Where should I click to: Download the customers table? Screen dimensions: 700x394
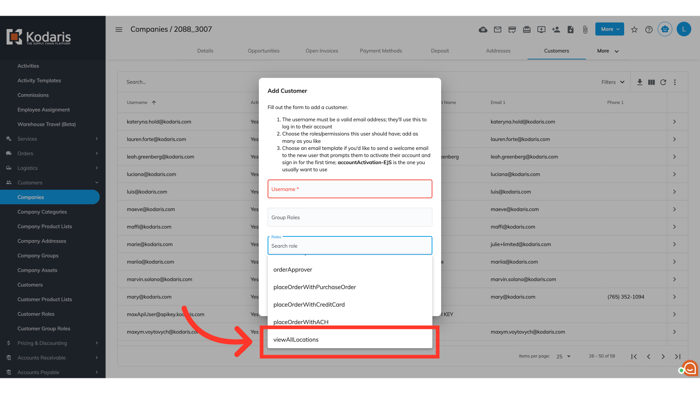pyautogui.click(x=639, y=82)
